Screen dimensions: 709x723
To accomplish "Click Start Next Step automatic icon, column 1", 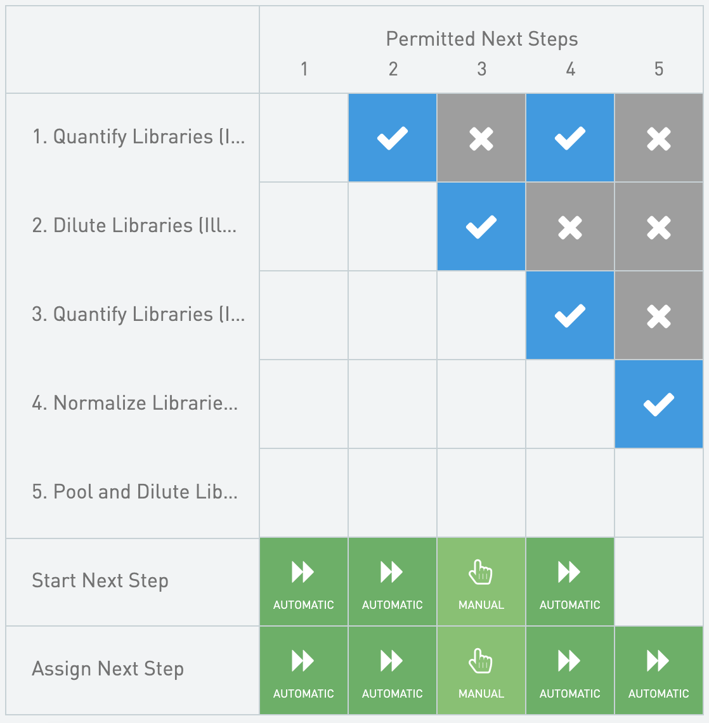I will 303,573.
